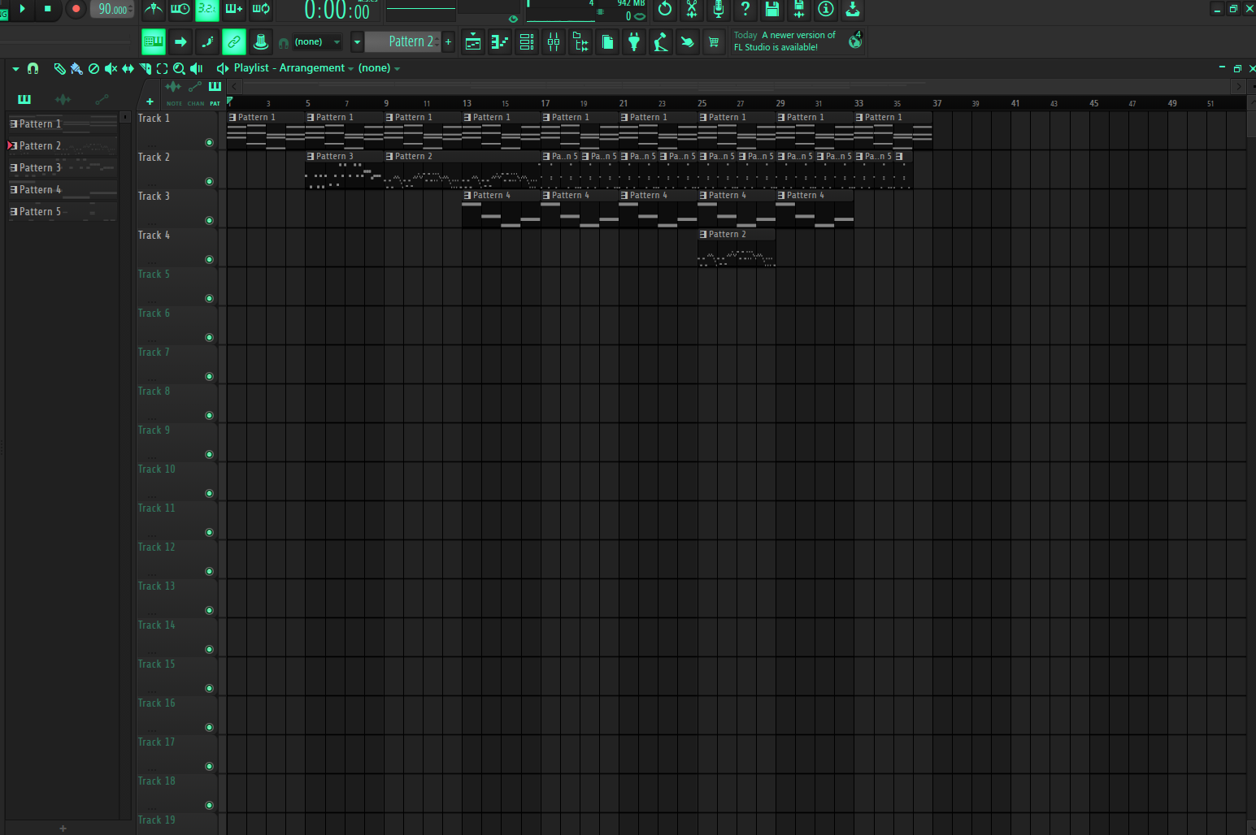Select Pattern 5 in the picker
This screenshot has height=835, width=1256.
[x=63, y=211]
